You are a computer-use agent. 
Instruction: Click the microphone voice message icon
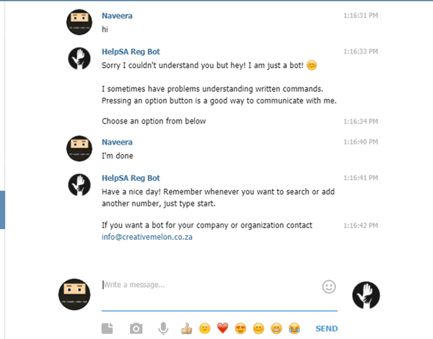click(164, 329)
